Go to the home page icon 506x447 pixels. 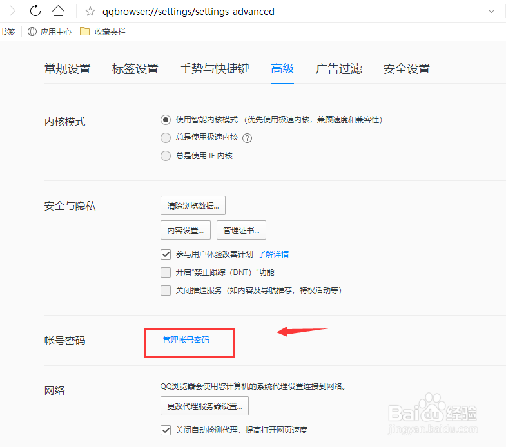pos(58,11)
